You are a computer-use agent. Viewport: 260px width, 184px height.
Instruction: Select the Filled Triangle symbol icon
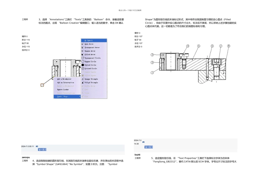[x=83, y=82]
